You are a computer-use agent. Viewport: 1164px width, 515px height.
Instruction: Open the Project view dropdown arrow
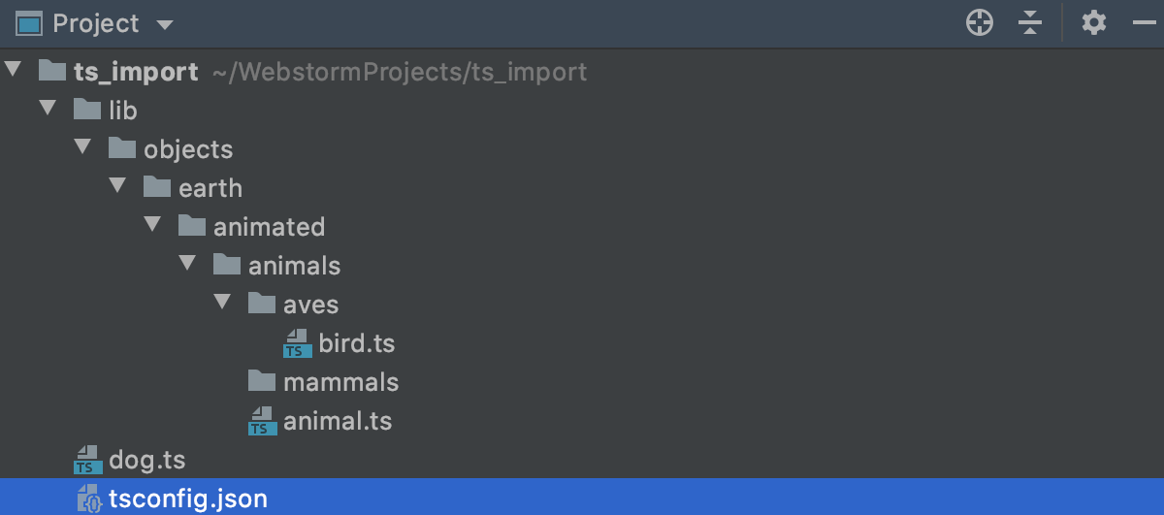164,24
